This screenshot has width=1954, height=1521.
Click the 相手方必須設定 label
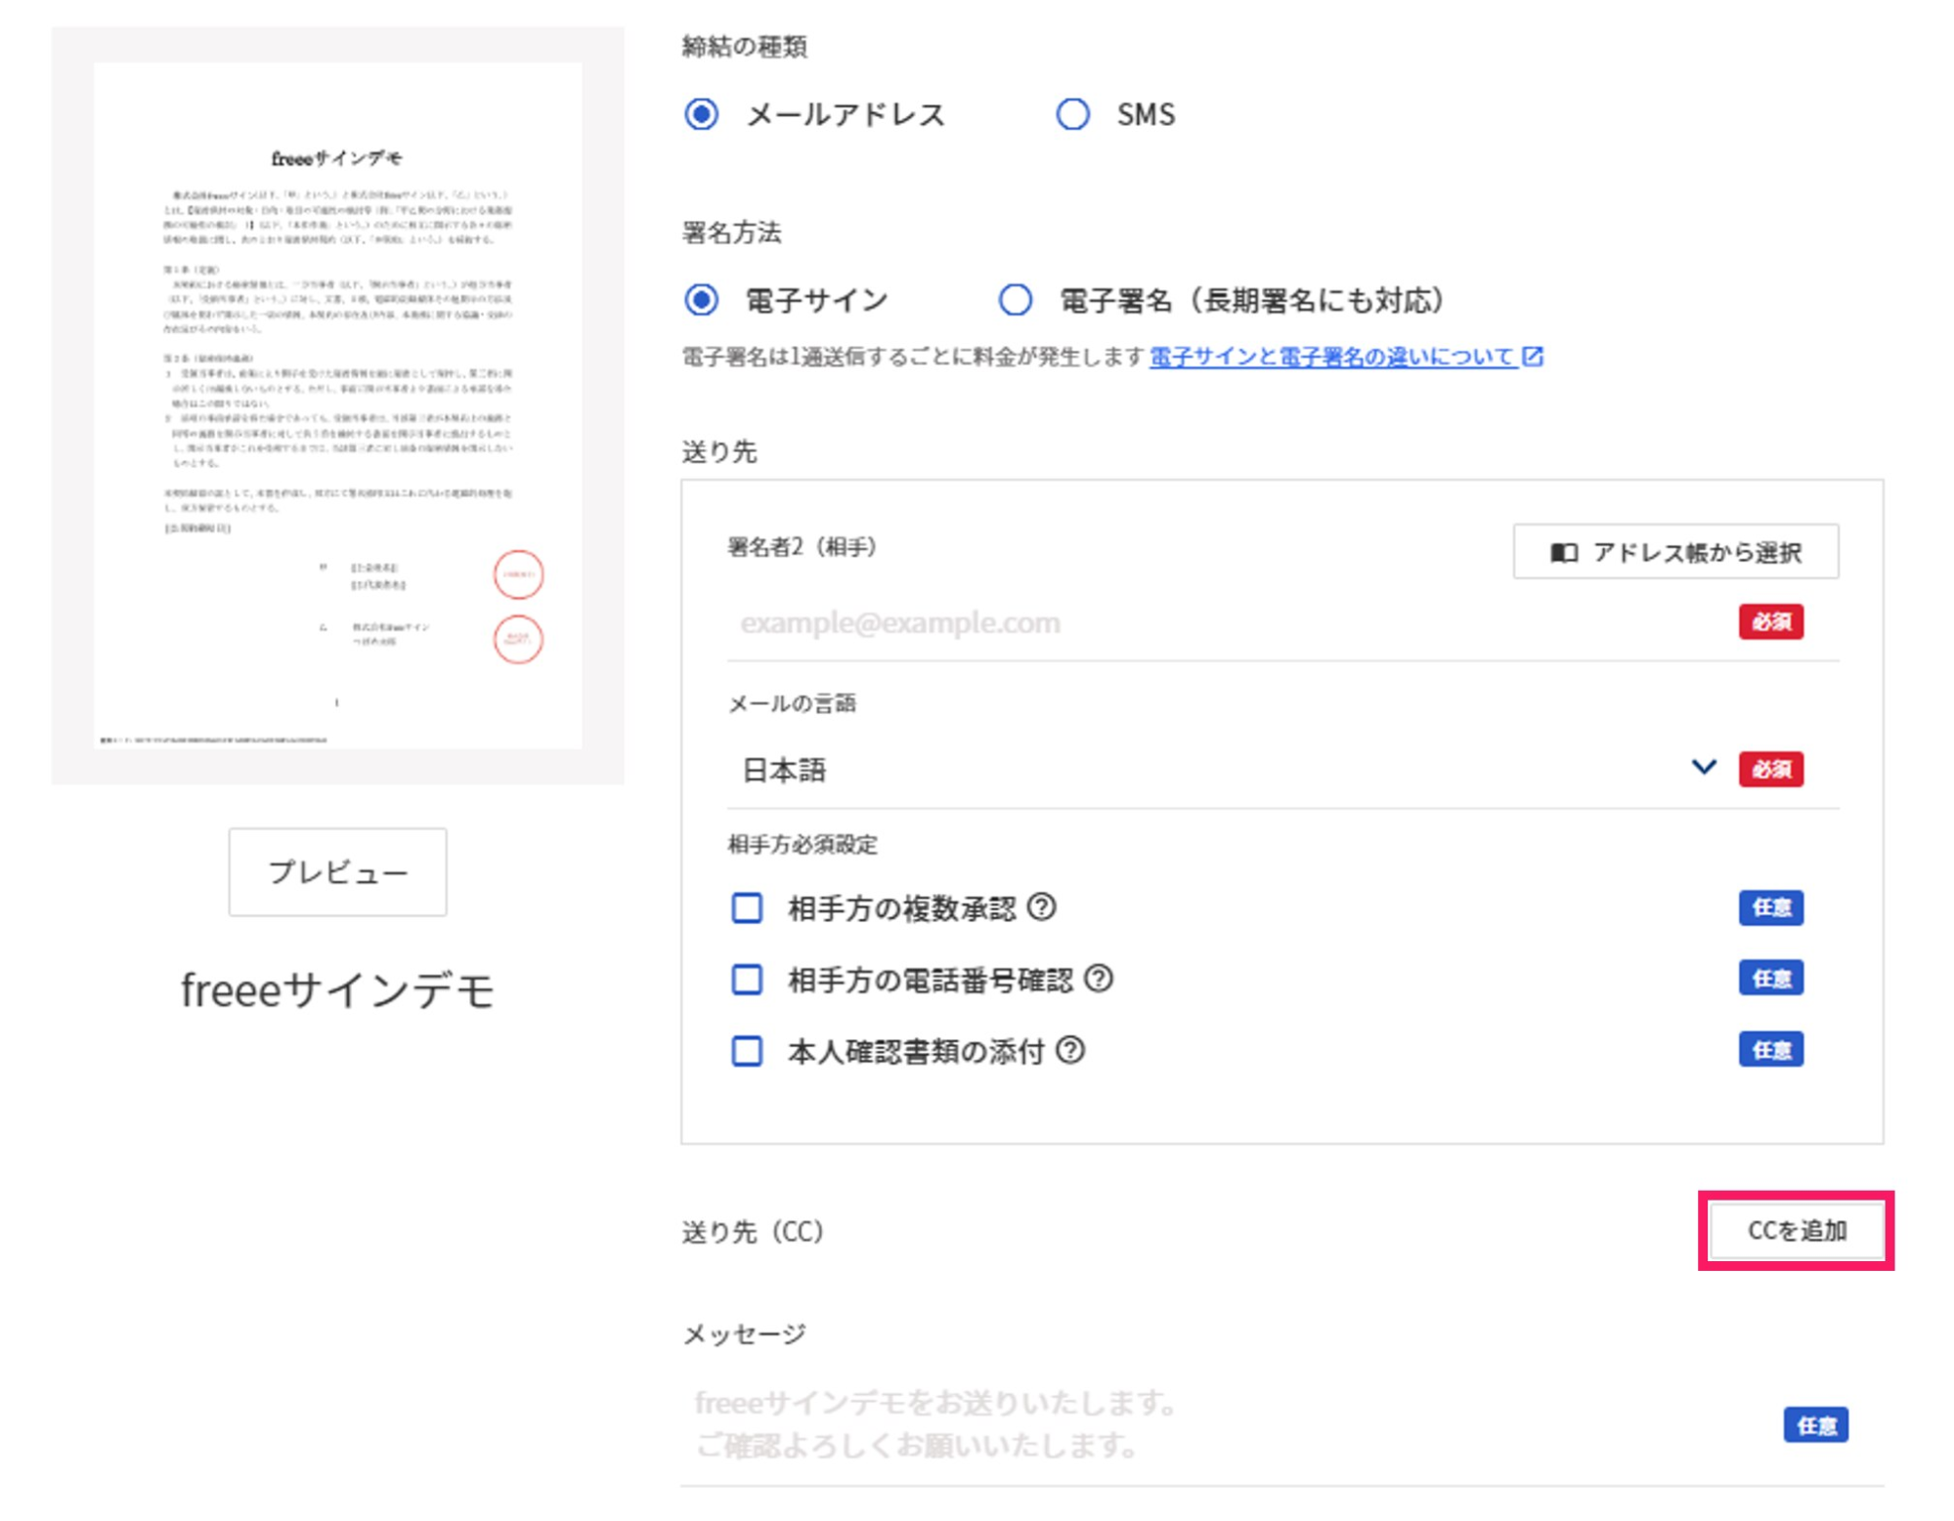tap(803, 844)
